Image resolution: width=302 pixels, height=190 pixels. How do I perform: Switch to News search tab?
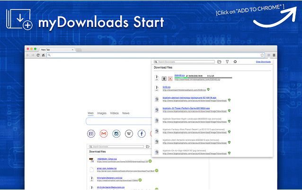click(x=126, y=113)
